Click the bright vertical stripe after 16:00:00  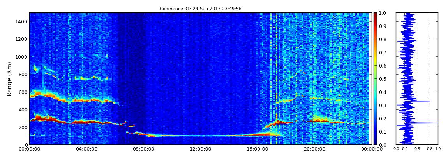point(277,78)
